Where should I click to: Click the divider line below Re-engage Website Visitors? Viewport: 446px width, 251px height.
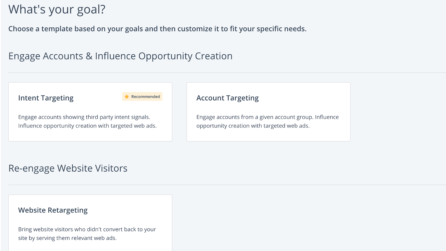[x=223, y=185]
